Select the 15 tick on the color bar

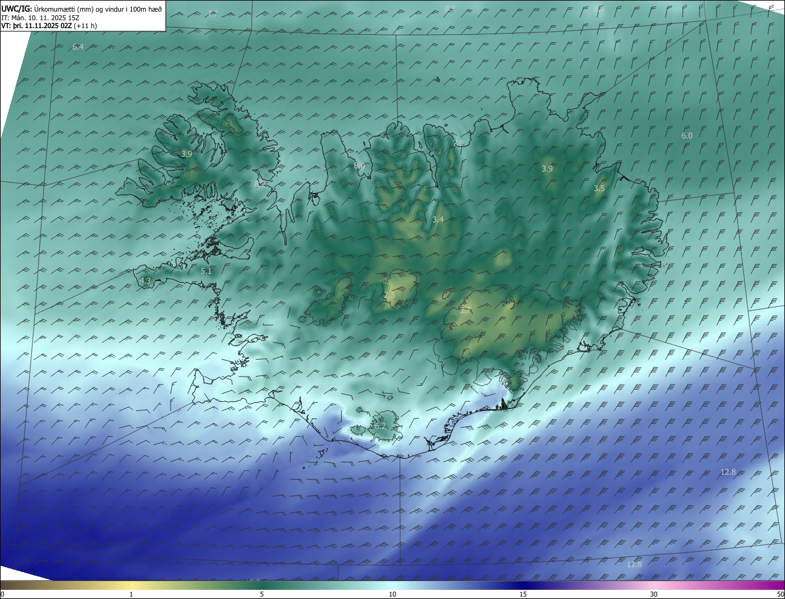523,594
